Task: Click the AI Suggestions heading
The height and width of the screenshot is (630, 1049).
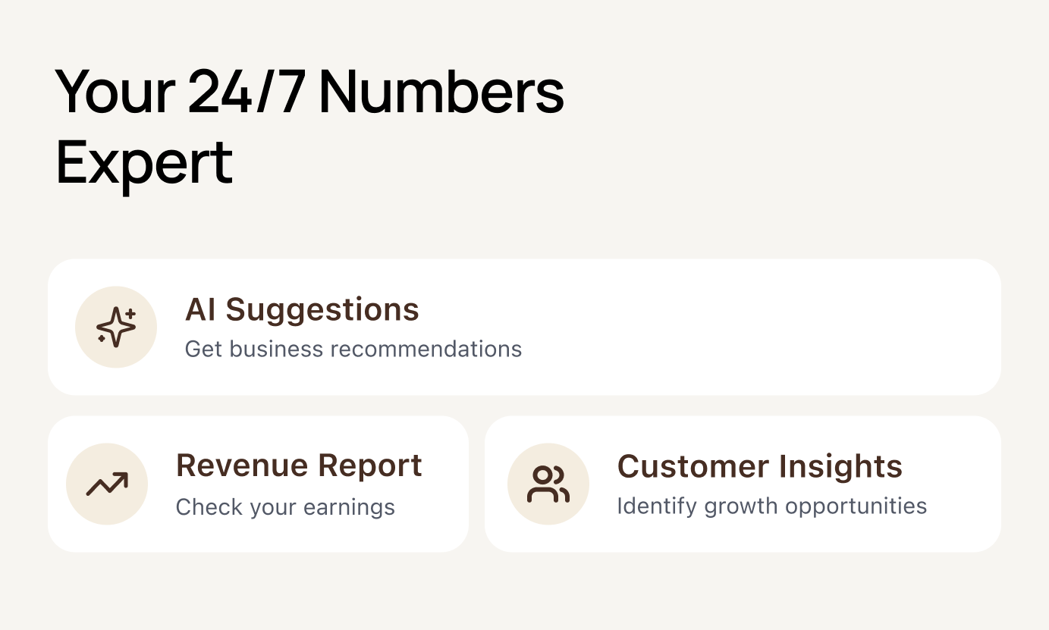Action: coord(302,309)
